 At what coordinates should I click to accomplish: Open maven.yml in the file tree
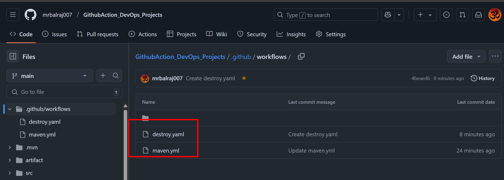click(x=42, y=135)
